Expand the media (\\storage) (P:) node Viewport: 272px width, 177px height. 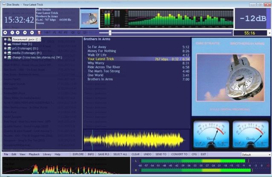click(5, 53)
